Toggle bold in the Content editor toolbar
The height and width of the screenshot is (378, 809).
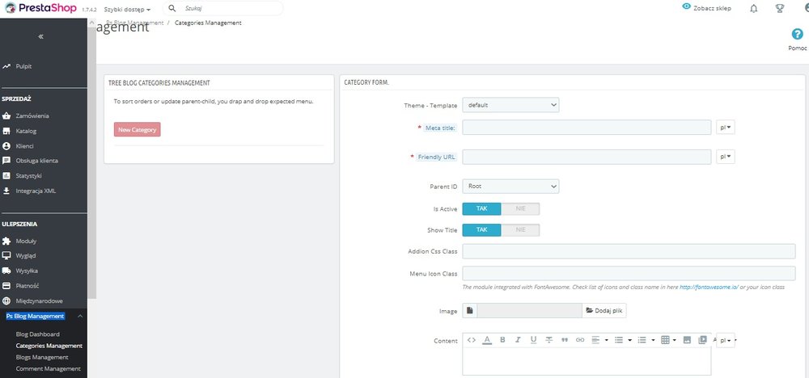[x=502, y=340]
